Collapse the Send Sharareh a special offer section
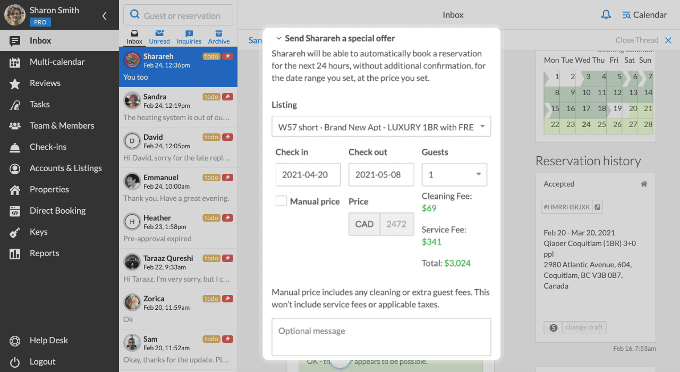 tap(278, 38)
